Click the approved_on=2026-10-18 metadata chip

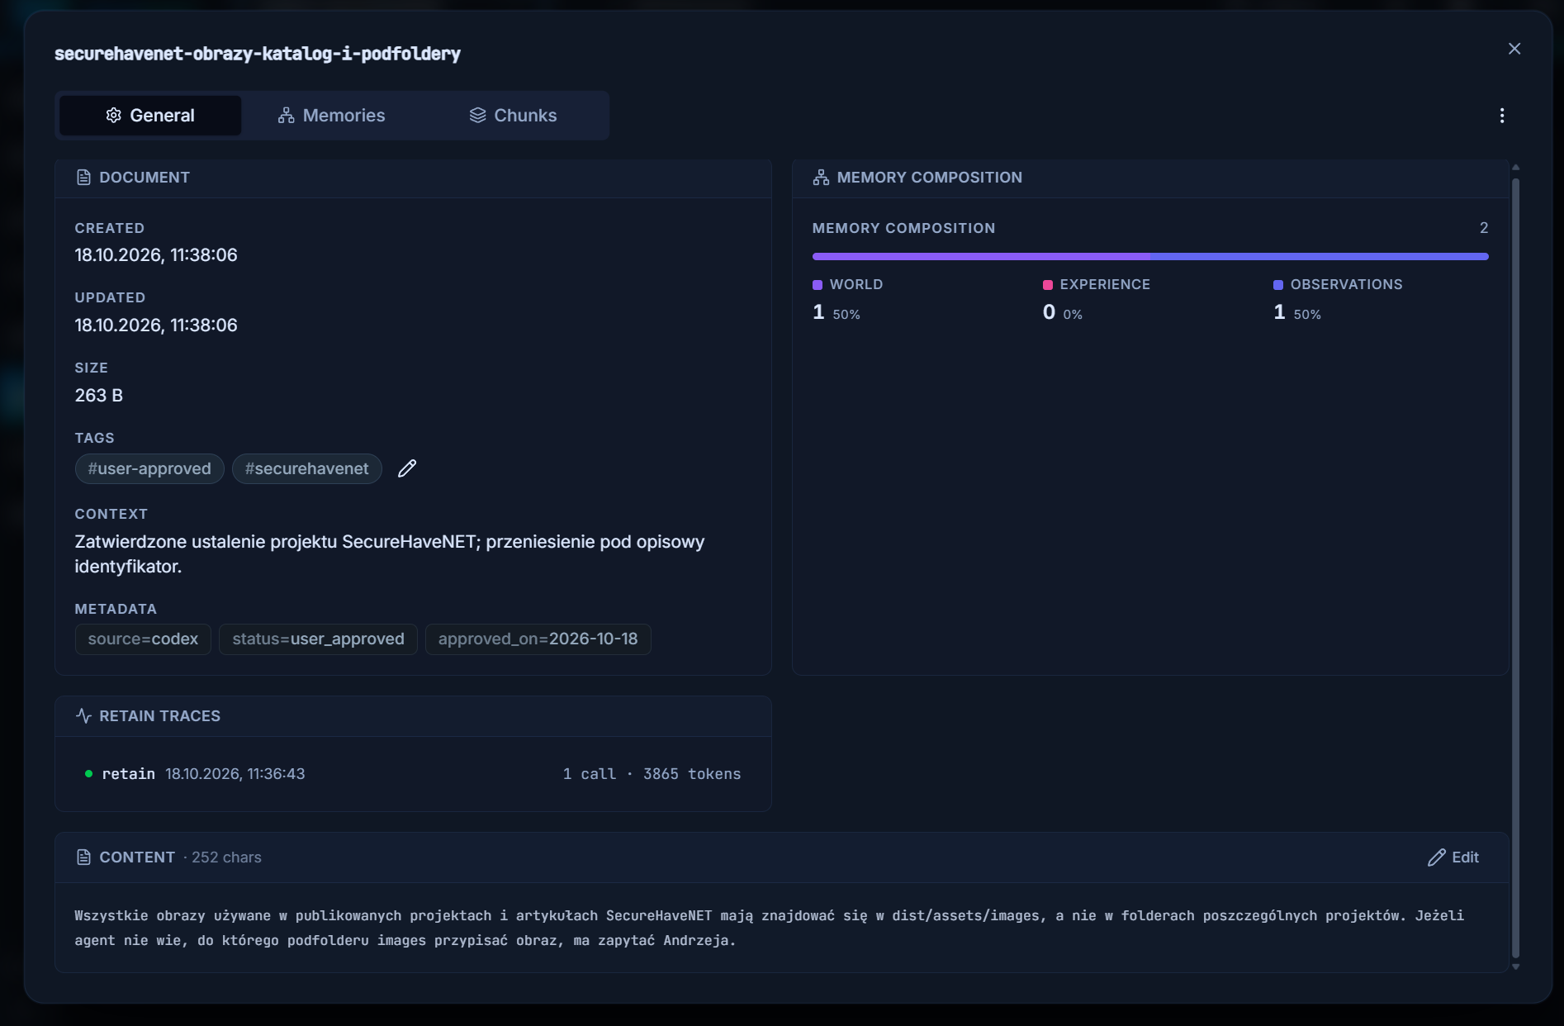coord(538,639)
